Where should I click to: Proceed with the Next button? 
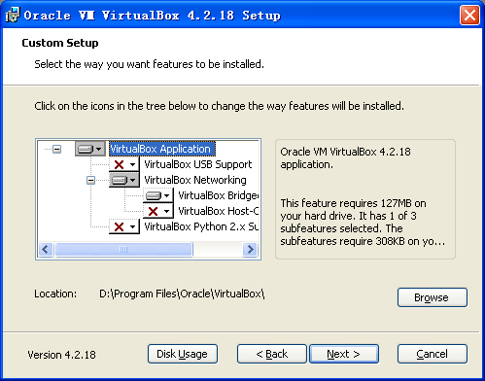[x=344, y=354]
